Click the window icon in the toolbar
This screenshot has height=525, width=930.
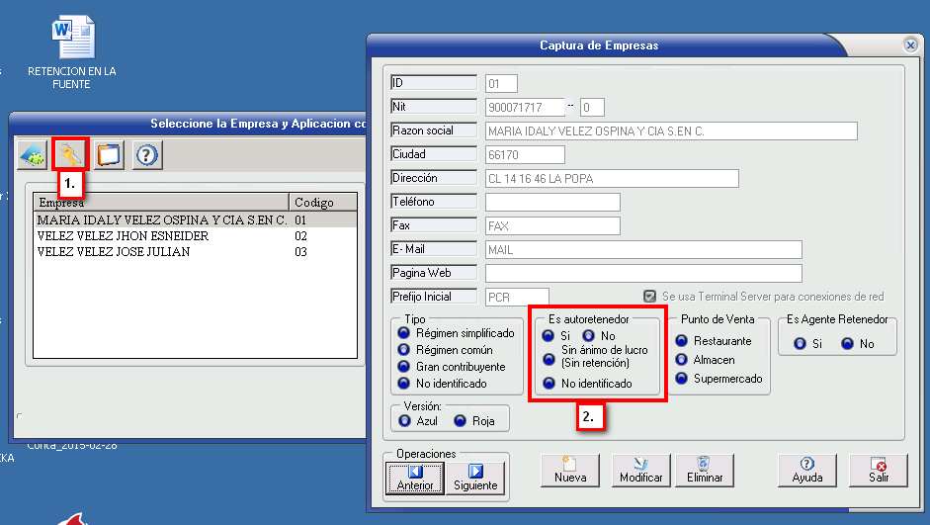coord(109,155)
